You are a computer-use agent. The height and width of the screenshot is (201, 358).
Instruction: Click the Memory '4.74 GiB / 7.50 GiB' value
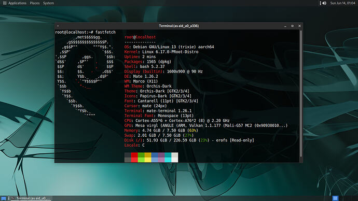coord(163,131)
